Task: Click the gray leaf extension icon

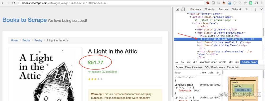Action: (x=213, y=3)
